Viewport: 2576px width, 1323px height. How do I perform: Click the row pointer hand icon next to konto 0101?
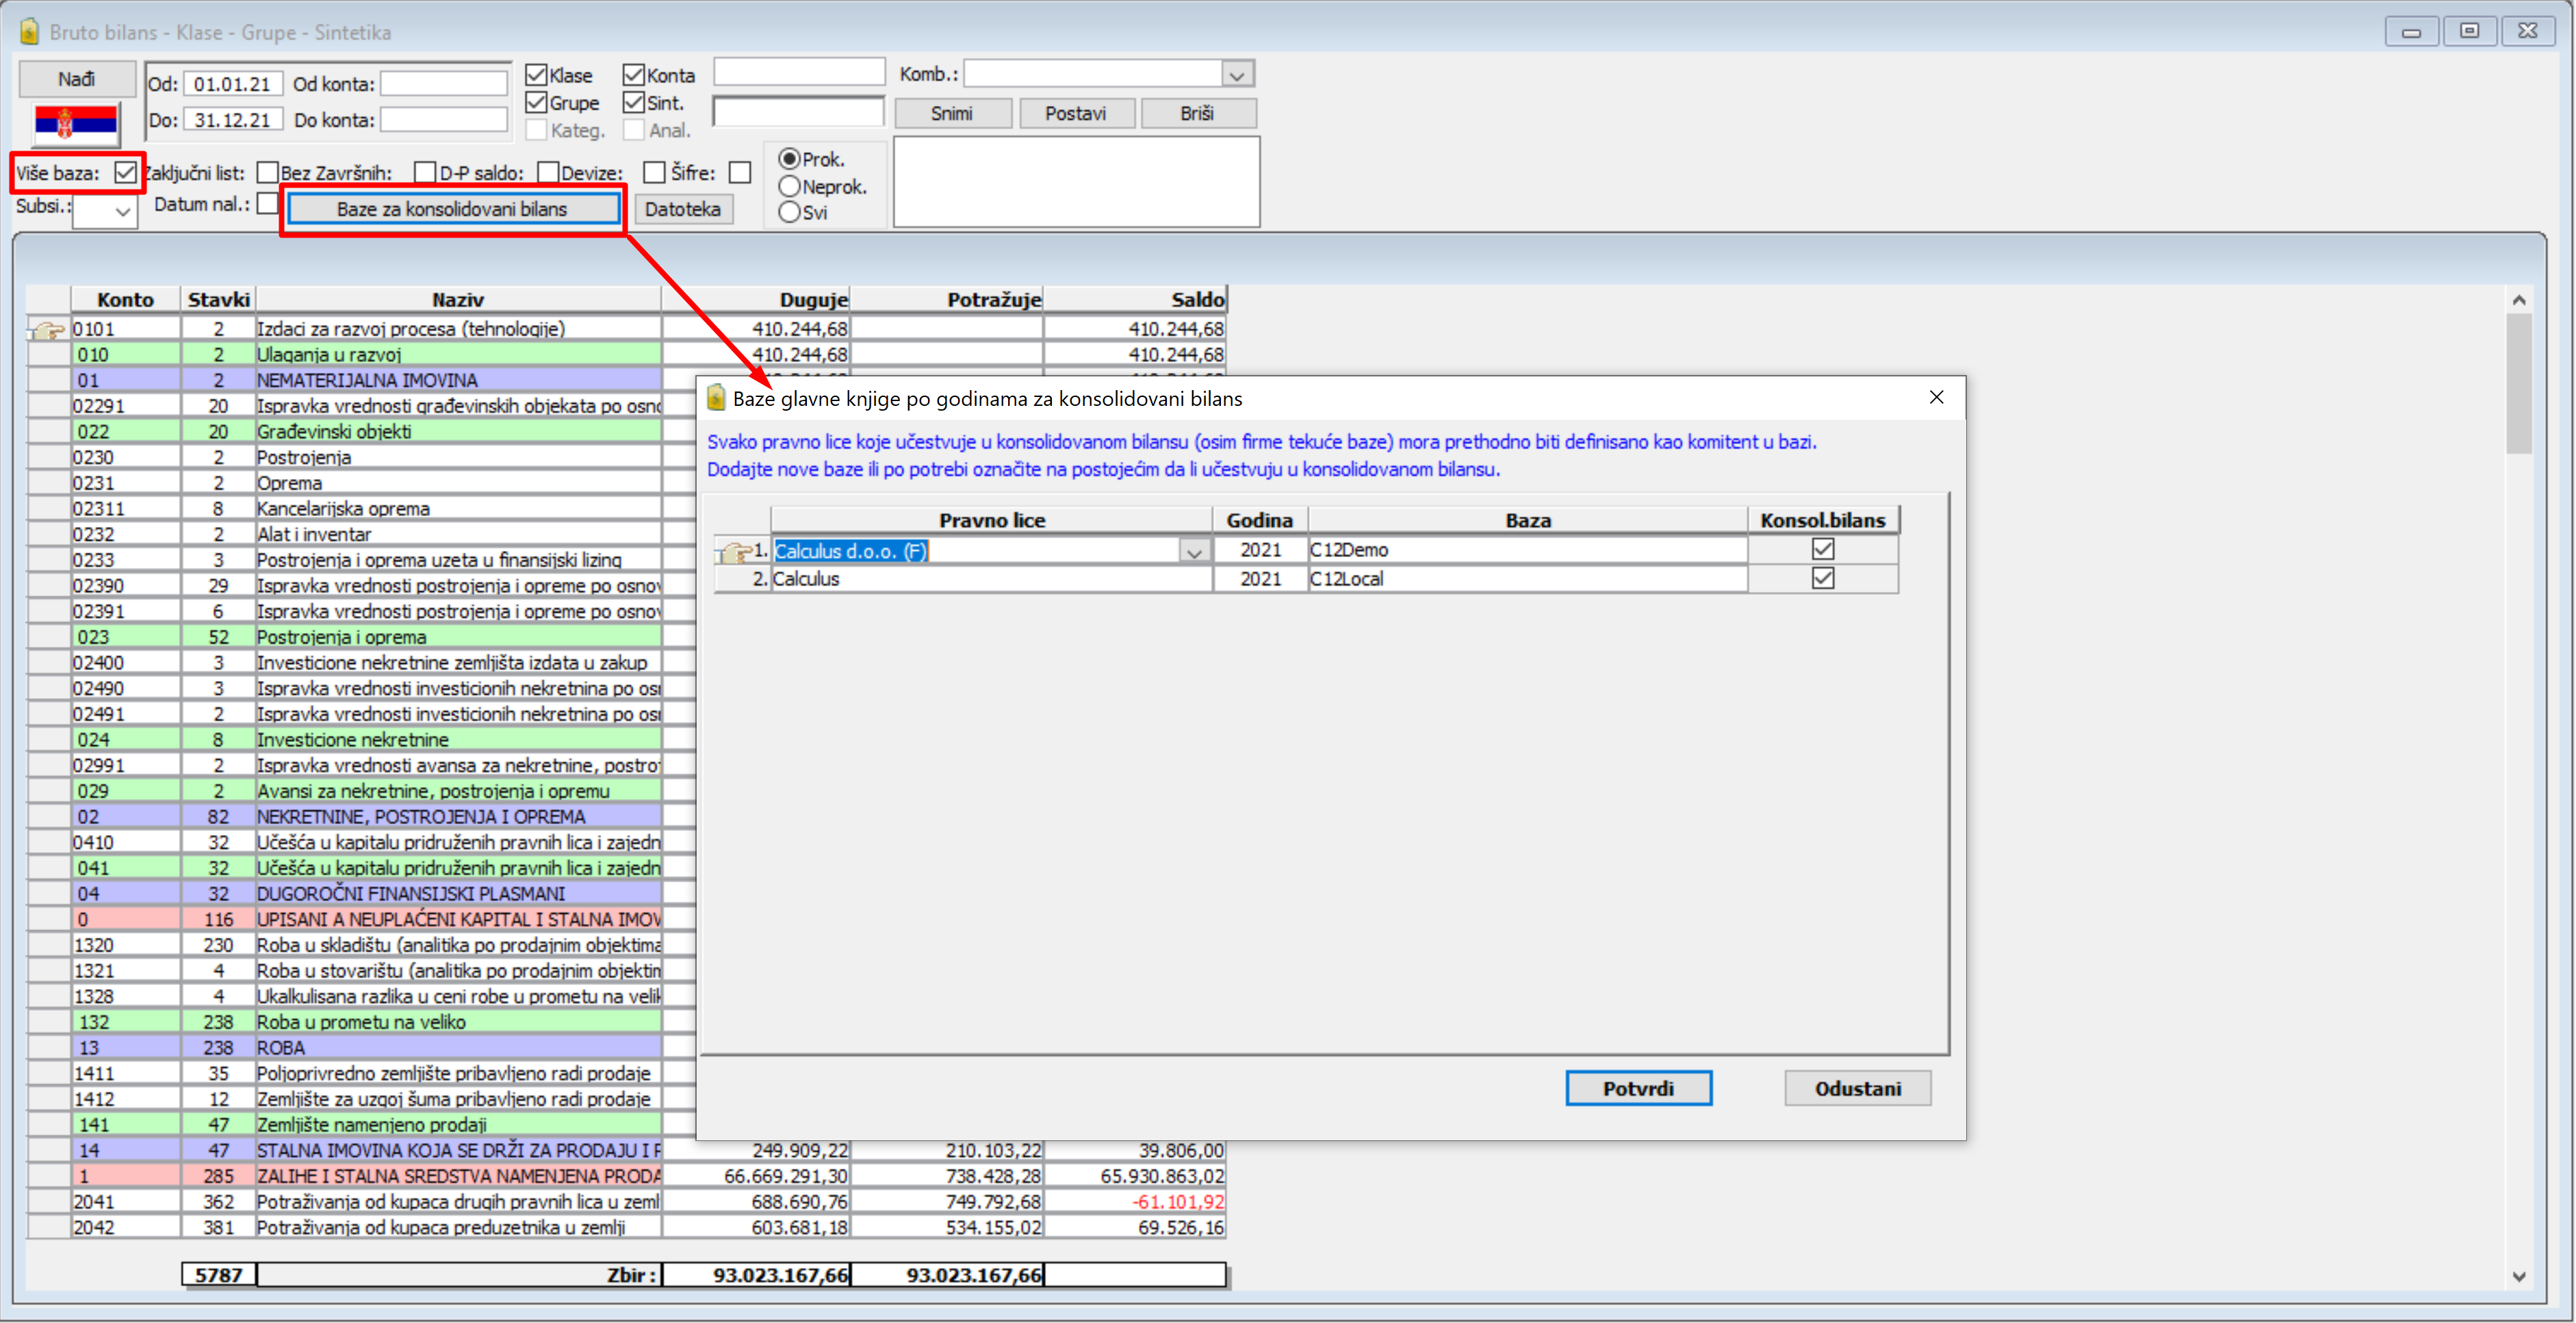coord(46,329)
